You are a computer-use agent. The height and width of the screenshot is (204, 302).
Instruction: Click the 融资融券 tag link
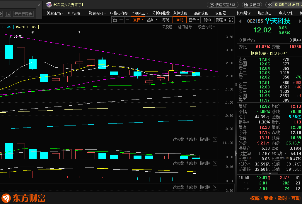(185, 27)
